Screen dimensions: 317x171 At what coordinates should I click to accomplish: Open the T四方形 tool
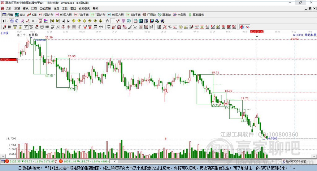click(x=98, y=15)
